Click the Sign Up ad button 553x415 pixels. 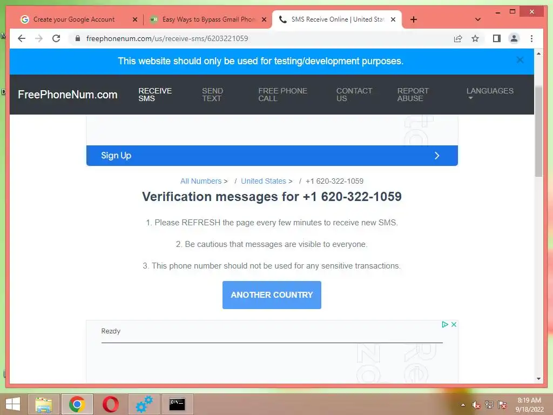click(x=272, y=156)
